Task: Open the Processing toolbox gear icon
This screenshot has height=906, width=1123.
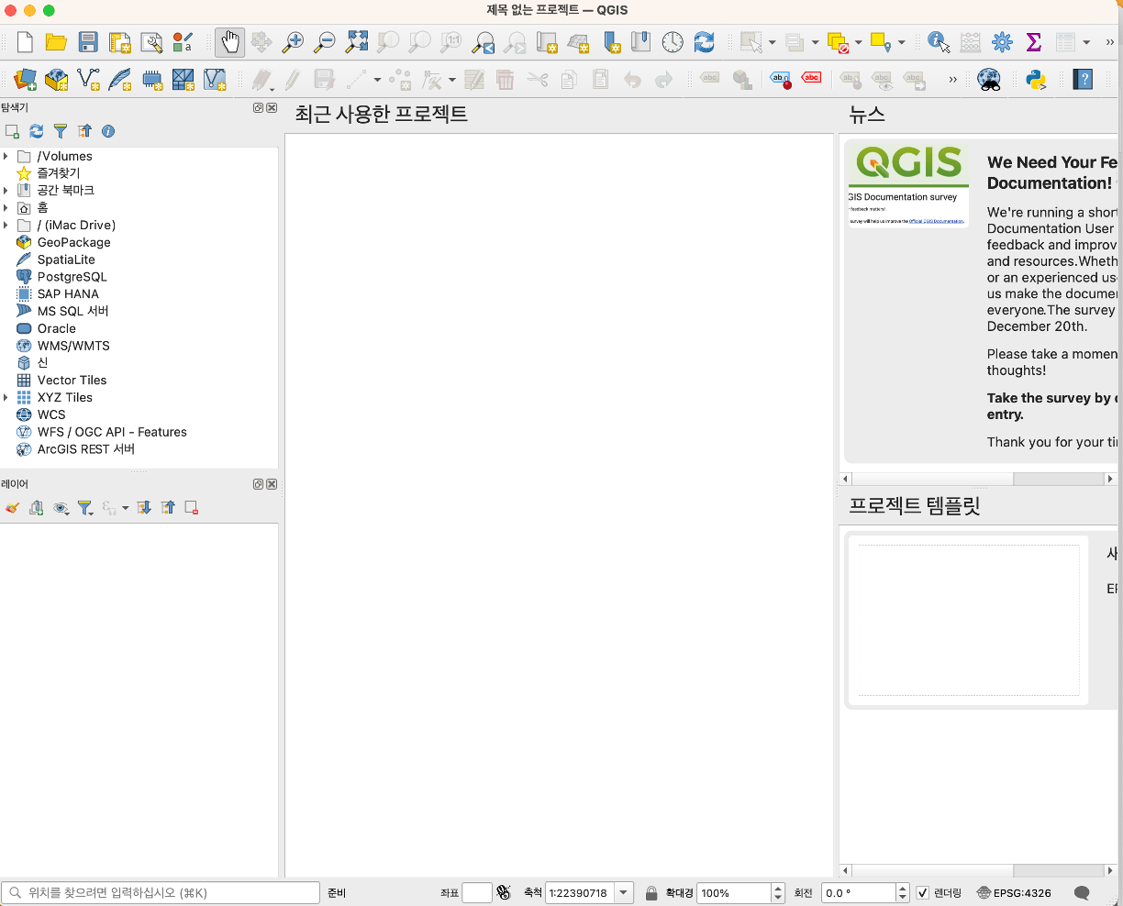Action: [x=1002, y=42]
